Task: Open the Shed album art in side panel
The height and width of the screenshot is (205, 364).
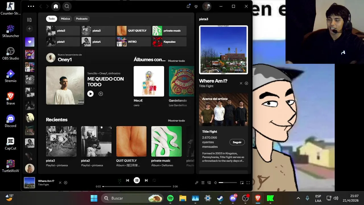Action: (224, 50)
